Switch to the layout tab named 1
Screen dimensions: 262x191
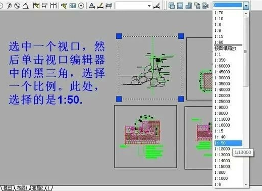pos(49,188)
